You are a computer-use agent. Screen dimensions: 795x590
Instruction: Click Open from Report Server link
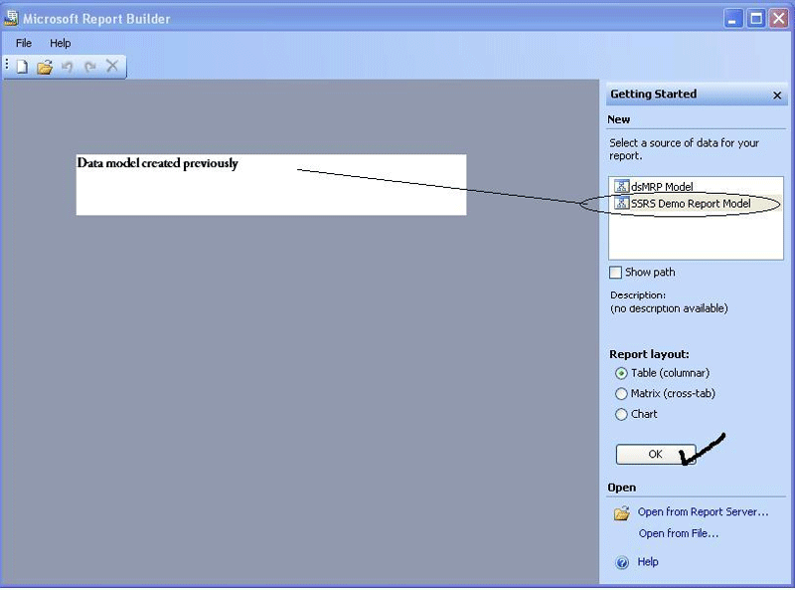703,511
